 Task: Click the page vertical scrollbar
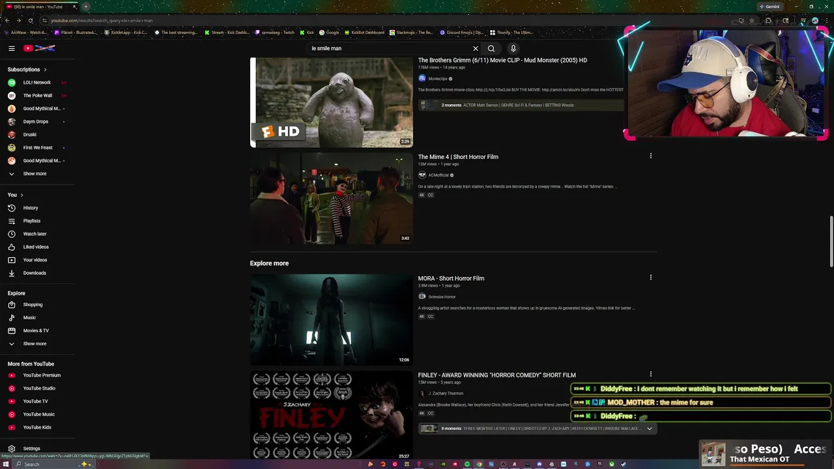tap(831, 241)
